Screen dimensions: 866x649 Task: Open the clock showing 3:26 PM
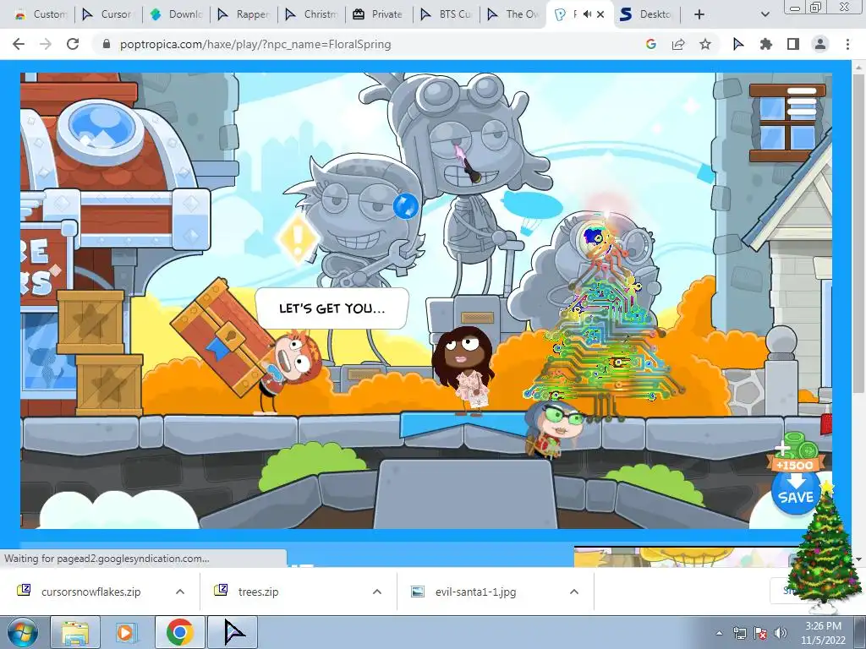tap(823, 633)
